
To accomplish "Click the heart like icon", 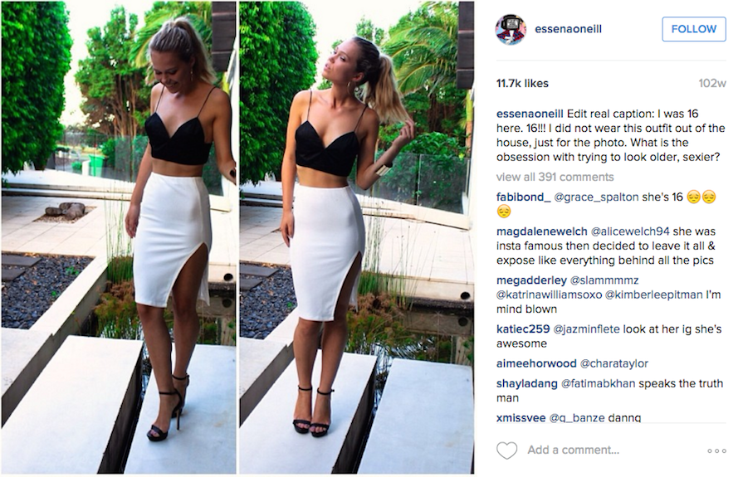I will tap(506, 450).
